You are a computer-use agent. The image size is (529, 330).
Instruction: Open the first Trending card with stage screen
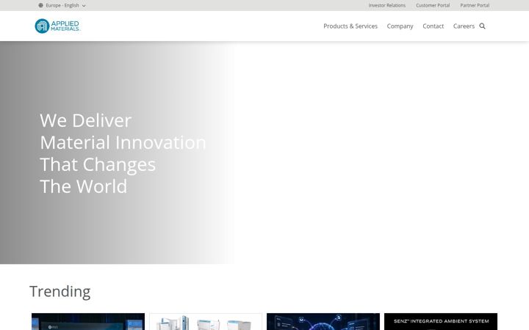(x=88, y=322)
